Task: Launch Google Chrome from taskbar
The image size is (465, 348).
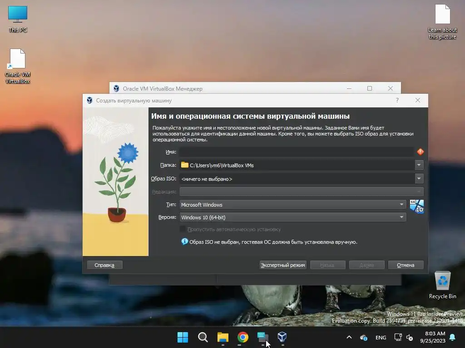Action: 242,337
